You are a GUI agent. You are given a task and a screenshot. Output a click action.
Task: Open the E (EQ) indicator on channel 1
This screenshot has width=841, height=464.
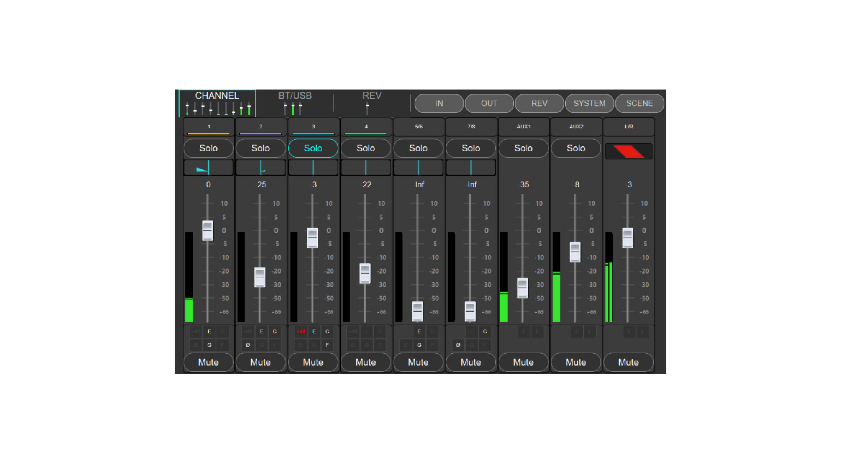(x=209, y=331)
